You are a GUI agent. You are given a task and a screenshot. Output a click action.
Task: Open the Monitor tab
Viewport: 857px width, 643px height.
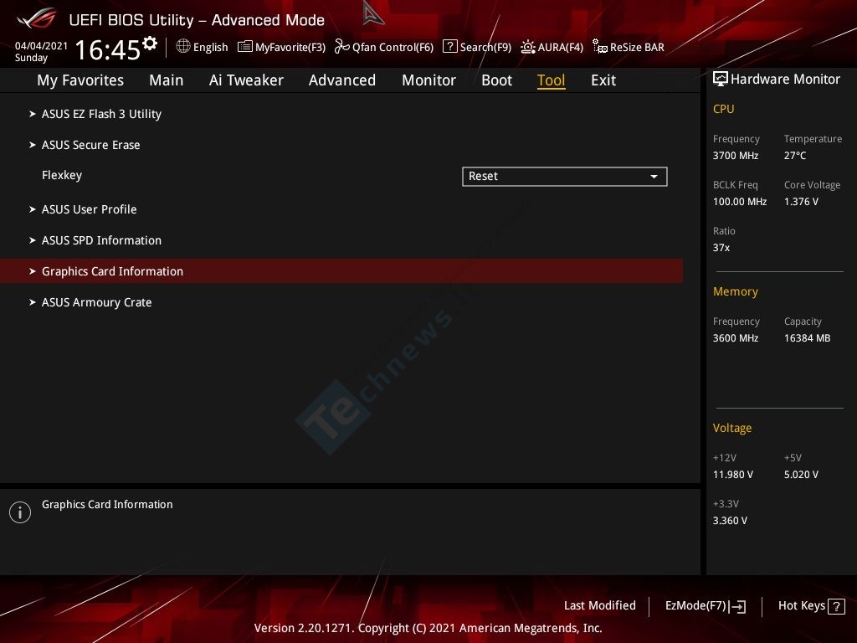[428, 80]
